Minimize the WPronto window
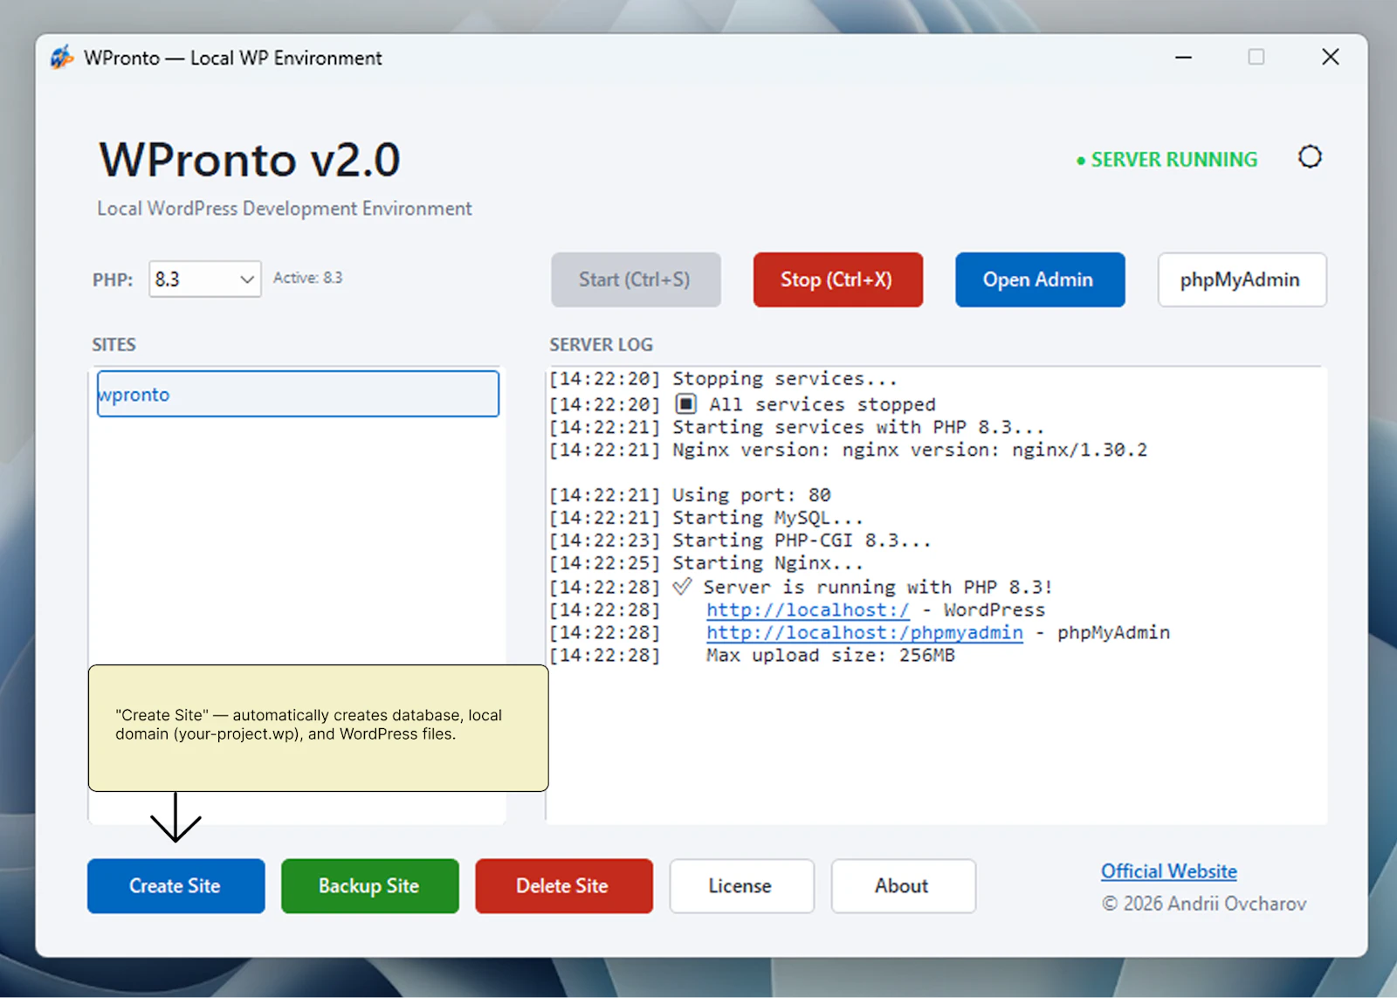 point(1183,58)
